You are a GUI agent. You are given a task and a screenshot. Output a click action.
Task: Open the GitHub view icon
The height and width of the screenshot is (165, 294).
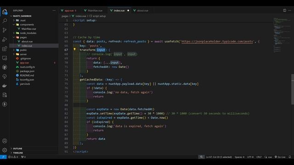point(5,67)
